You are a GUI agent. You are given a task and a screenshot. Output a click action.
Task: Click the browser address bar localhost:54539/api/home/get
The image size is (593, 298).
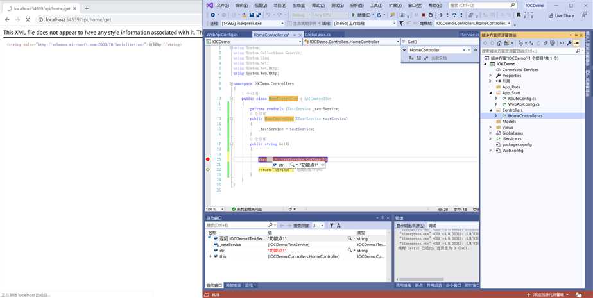(78, 19)
